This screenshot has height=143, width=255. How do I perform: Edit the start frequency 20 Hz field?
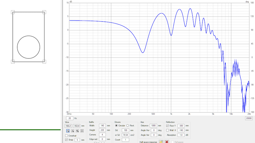point(70,118)
